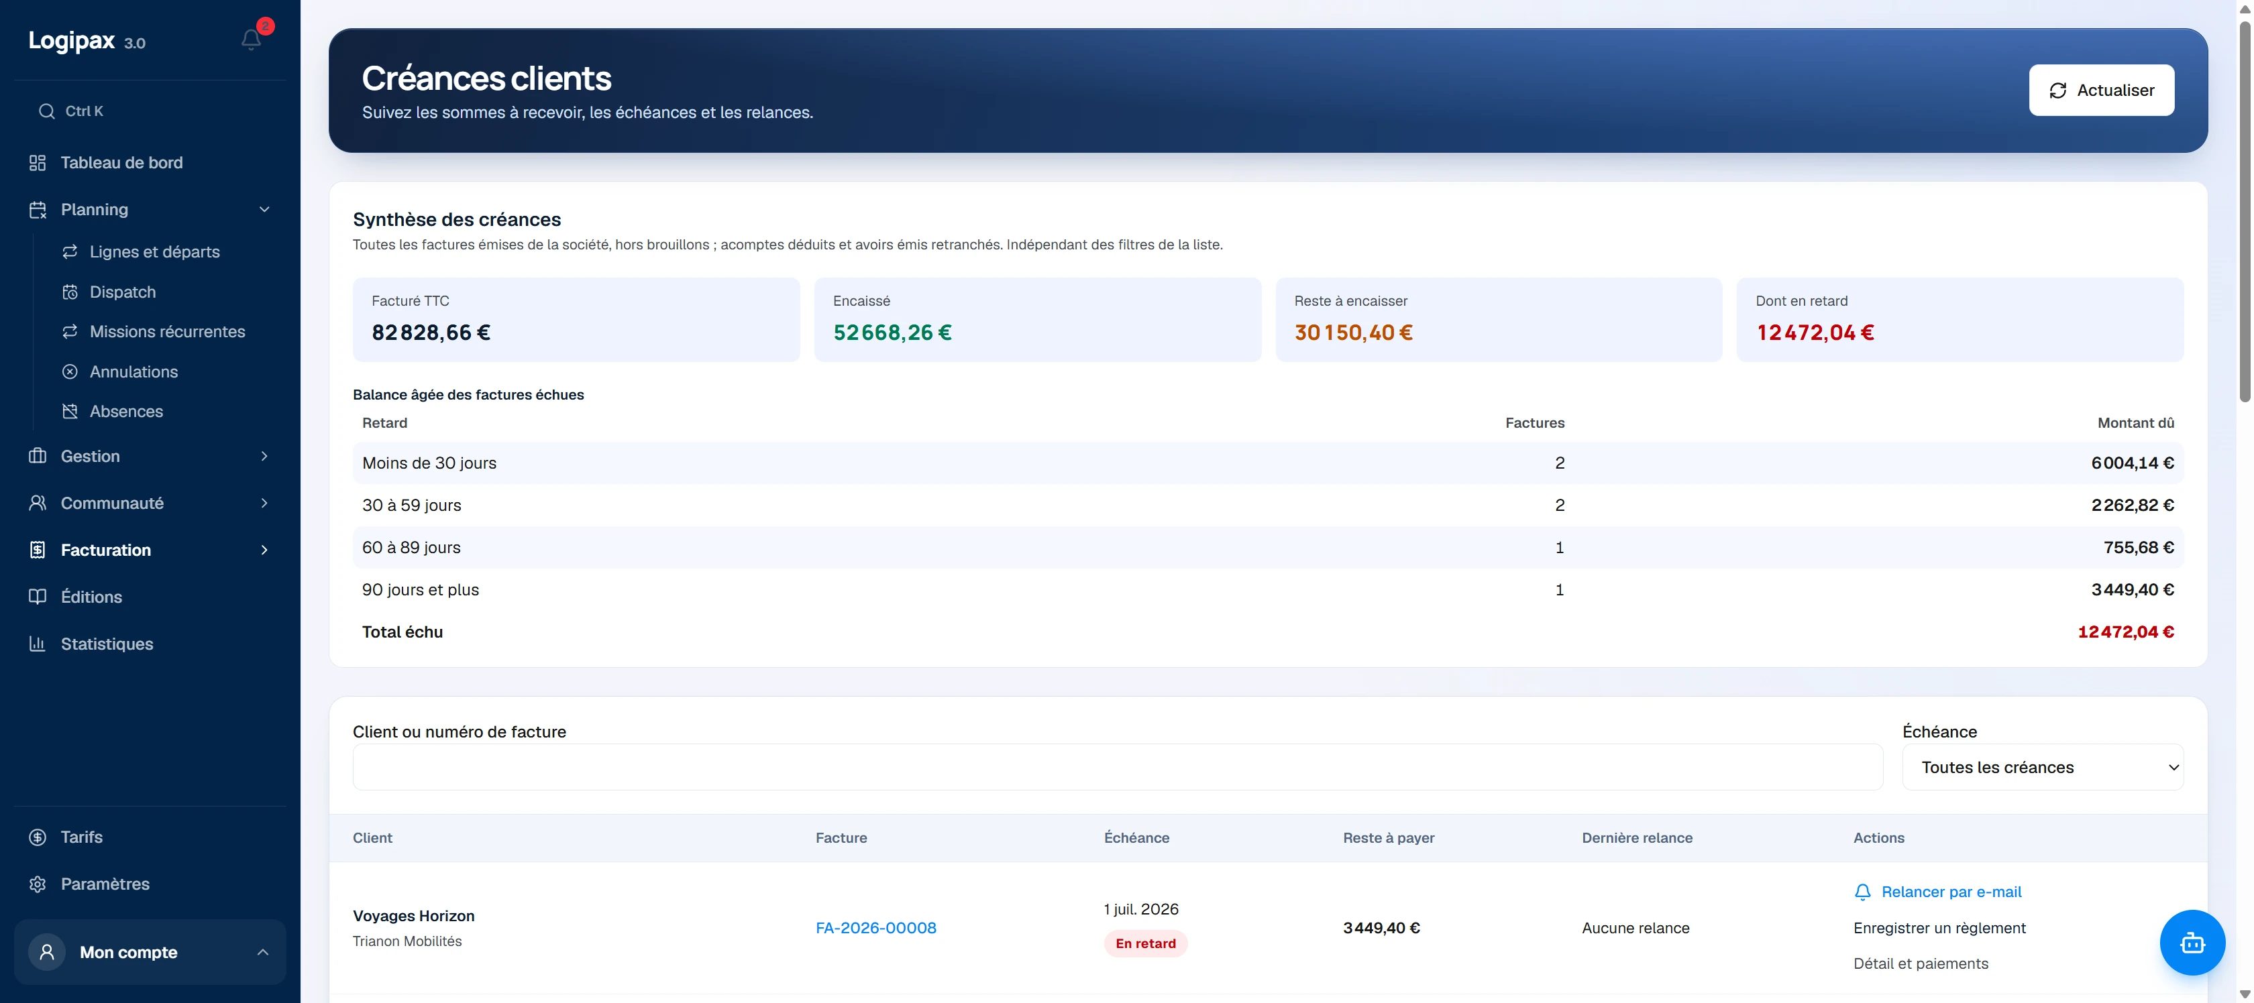Collapse the Planning menu chevron
Viewport: 2254px width, 1003px height.
coord(264,210)
